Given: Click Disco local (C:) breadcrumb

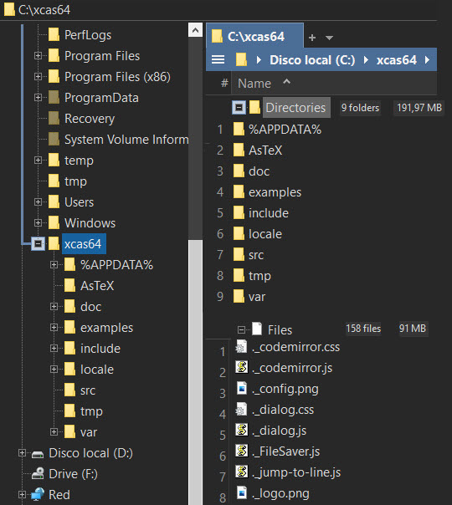Looking at the screenshot, I should pyautogui.click(x=312, y=60).
